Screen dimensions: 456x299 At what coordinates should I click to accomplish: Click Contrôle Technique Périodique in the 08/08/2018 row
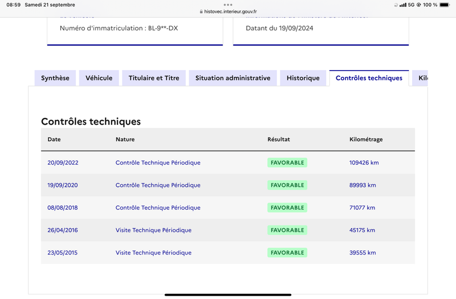(158, 208)
